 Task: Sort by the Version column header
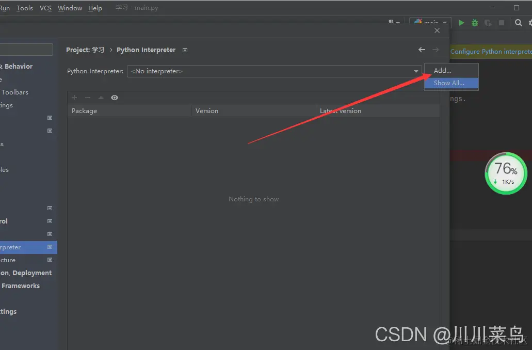tap(254, 110)
